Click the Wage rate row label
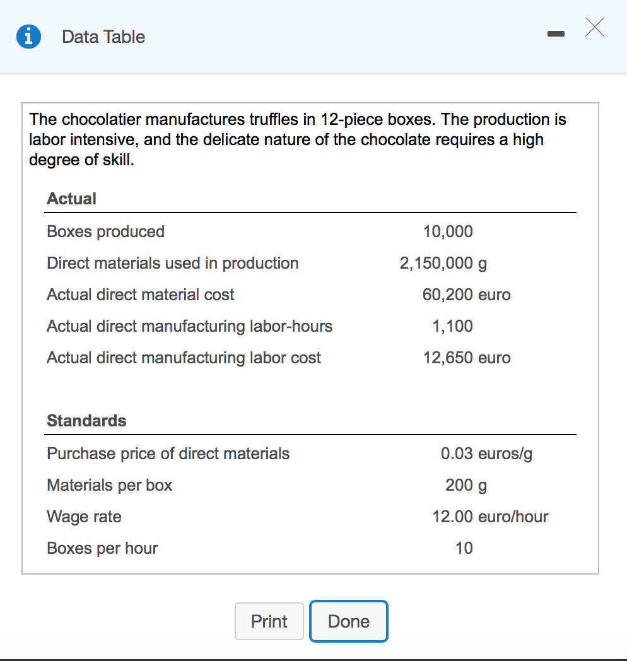The image size is (627, 661). click(x=84, y=517)
